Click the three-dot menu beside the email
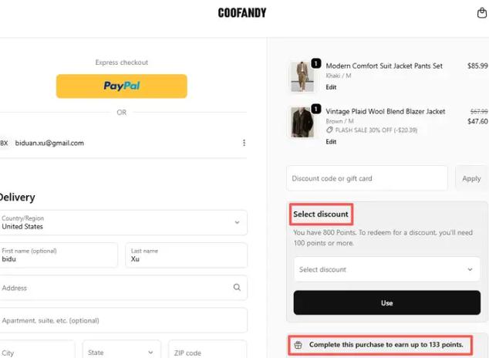The height and width of the screenshot is (358, 489). 244,143
